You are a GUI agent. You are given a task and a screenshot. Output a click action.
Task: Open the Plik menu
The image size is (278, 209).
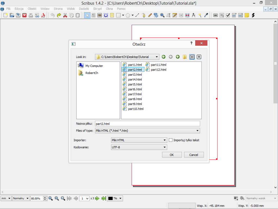(x=8, y=9)
